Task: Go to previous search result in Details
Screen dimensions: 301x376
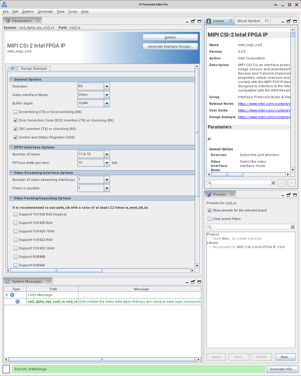Action: coord(282,183)
